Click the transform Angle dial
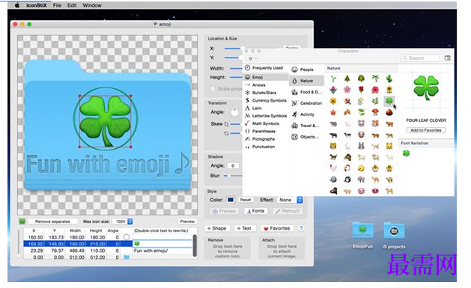The image size is (471, 288). pos(234,112)
